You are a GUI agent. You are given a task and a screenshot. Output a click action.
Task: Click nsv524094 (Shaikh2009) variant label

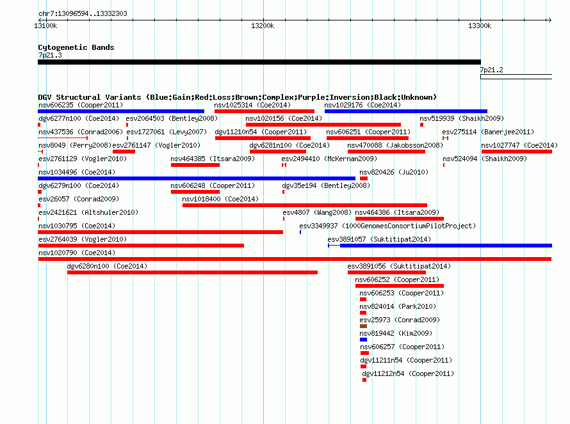pyautogui.click(x=485, y=159)
